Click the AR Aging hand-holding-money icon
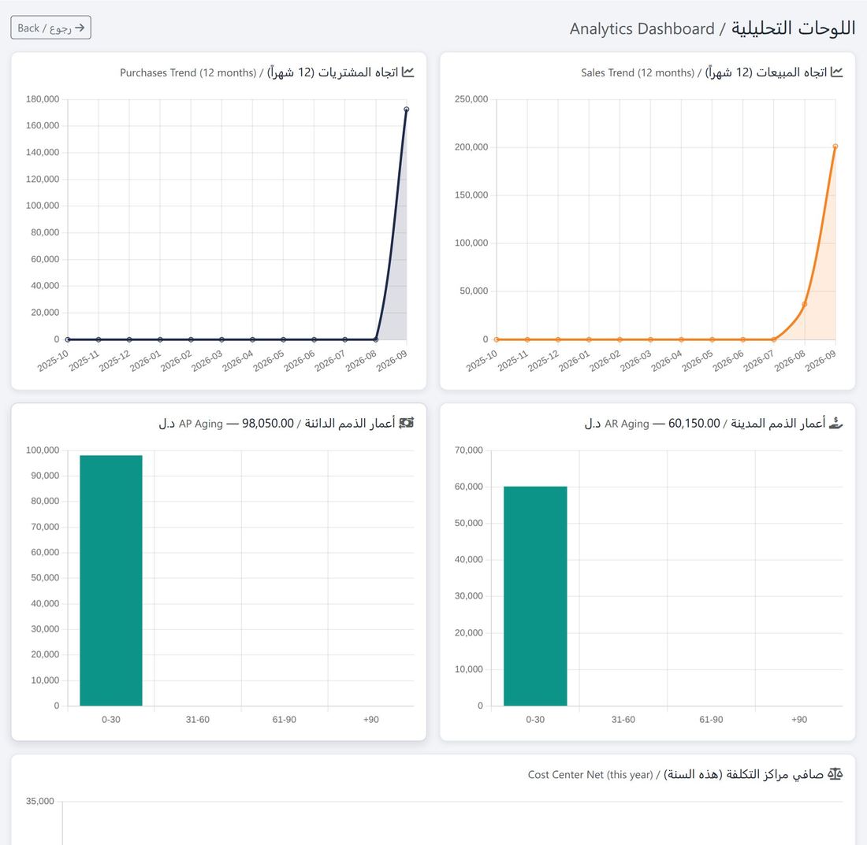This screenshot has width=867, height=845. [836, 423]
